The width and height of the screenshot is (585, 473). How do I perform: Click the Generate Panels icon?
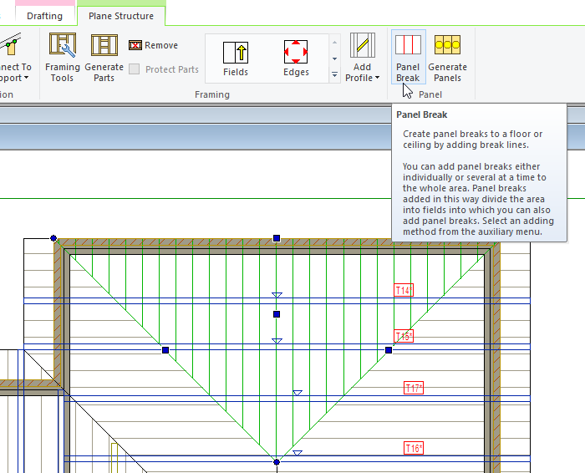coord(447,57)
